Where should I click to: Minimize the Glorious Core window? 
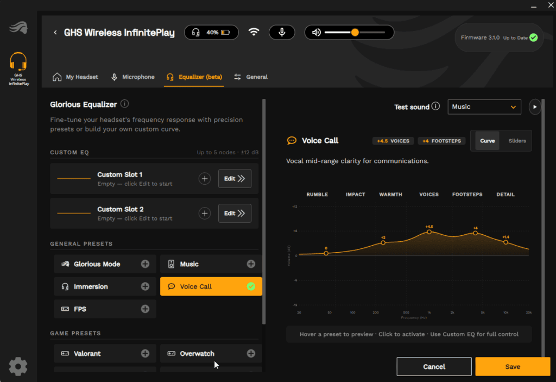(534, 6)
